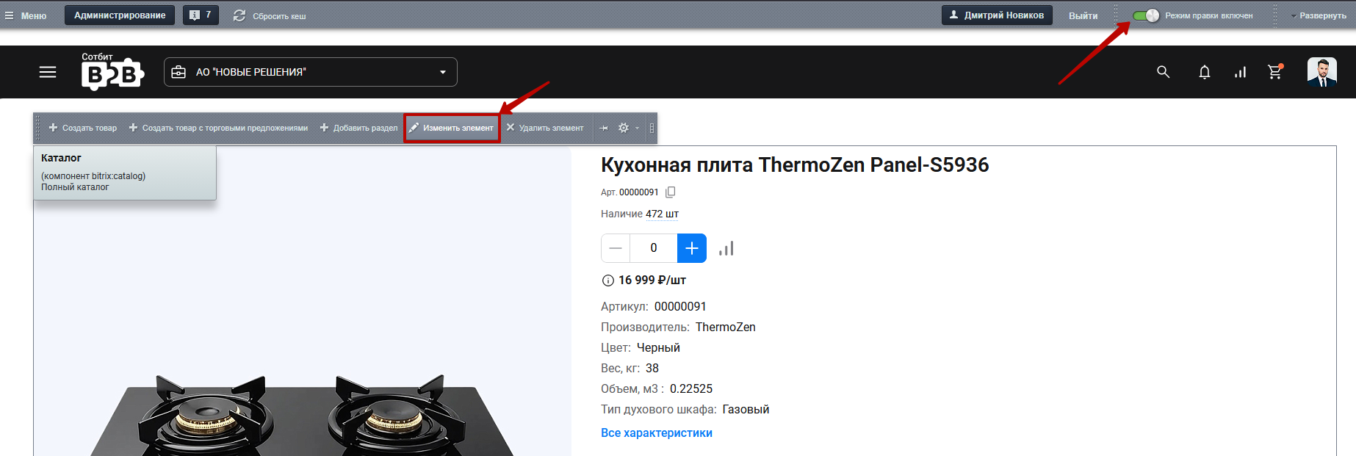Click Изменить элемент pencil button
Viewport: 1356px width, 456px height.
(452, 128)
